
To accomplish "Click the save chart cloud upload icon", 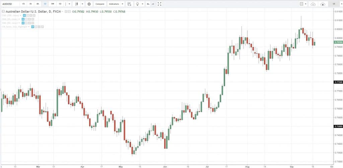I will click(323, 4).
